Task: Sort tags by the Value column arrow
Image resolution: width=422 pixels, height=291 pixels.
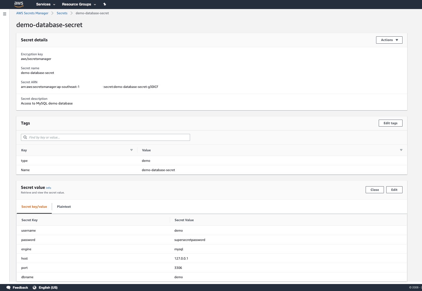Action: coord(401,150)
